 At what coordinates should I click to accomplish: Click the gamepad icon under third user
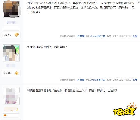coord(5,115)
